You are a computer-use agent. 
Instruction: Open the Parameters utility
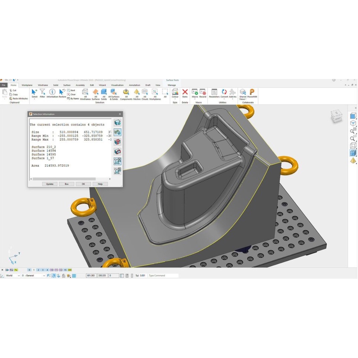(x=214, y=93)
